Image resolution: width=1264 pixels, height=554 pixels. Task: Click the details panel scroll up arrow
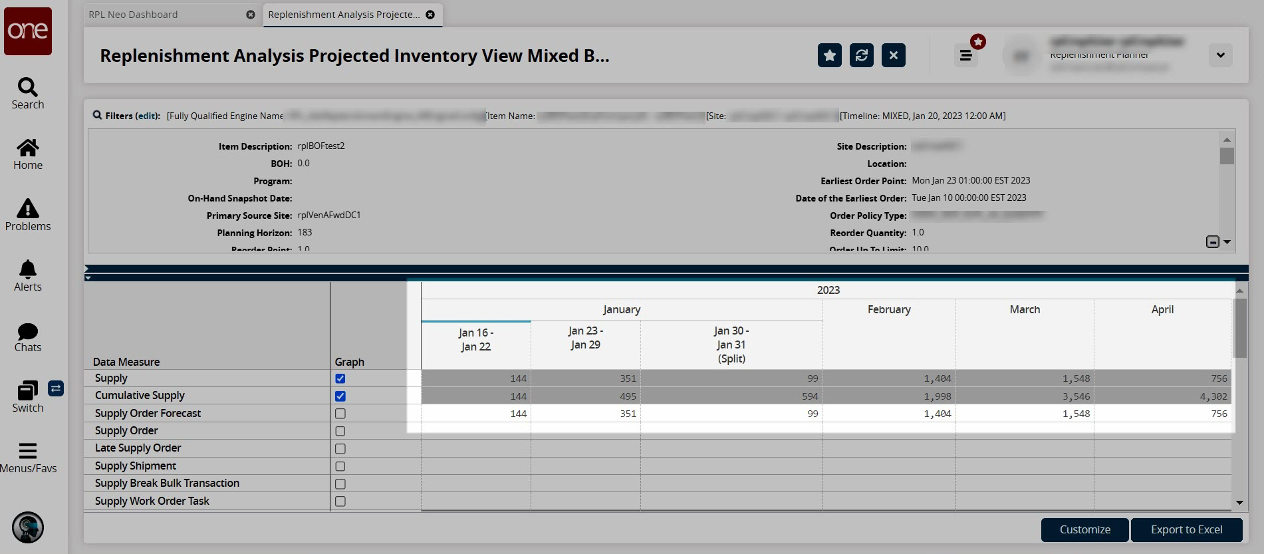[1227, 139]
